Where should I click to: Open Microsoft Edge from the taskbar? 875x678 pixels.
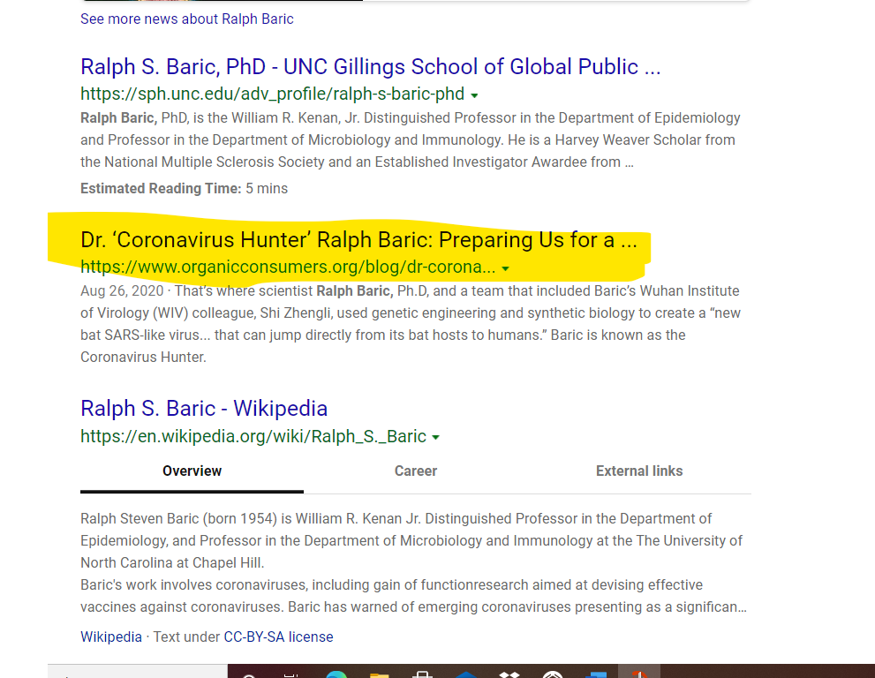click(336, 674)
